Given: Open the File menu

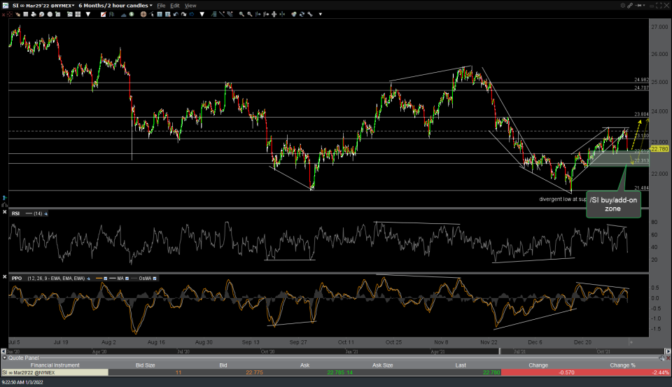Looking at the screenshot, I should [x=161, y=5].
